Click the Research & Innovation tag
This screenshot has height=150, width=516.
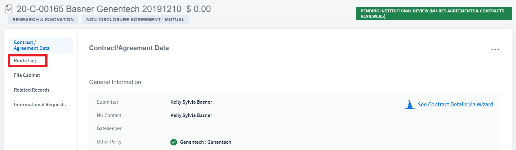click(43, 20)
